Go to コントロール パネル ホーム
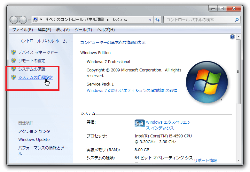This screenshot has height=172, width=250. pos(43,41)
